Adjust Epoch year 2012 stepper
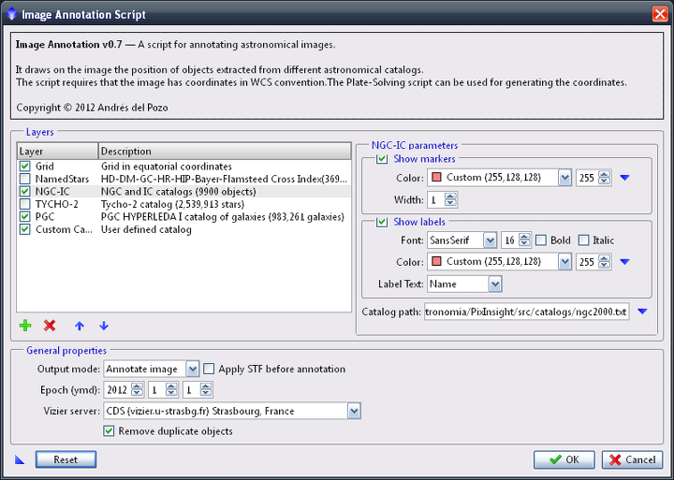 pyautogui.click(x=137, y=390)
